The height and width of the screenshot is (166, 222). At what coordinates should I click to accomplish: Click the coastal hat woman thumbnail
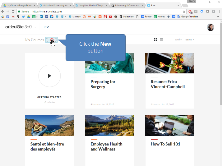click(49, 126)
